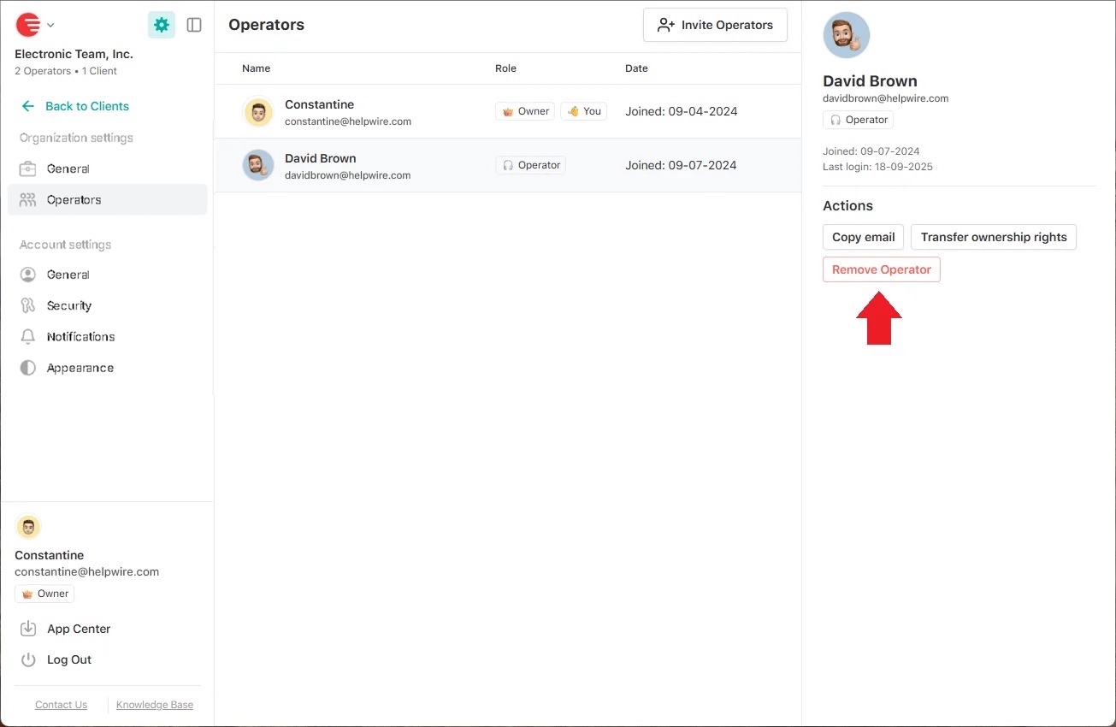Click the Role column header
The width and height of the screenshot is (1116, 727).
click(x=505, y=68)
